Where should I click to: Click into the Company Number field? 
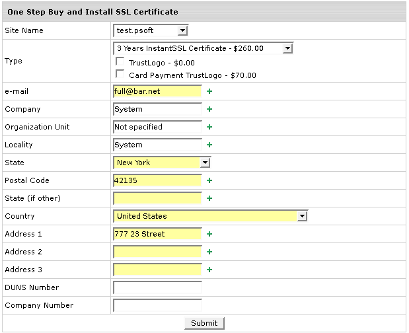157,305
